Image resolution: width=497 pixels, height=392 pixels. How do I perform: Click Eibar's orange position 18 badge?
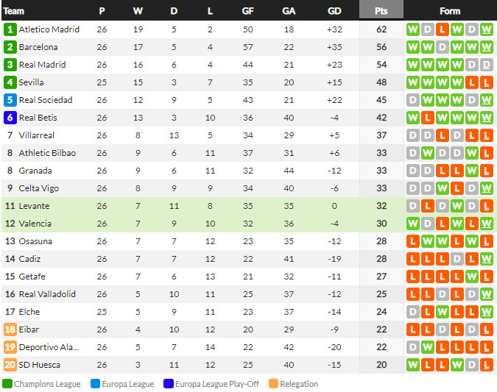pos(10,329)
